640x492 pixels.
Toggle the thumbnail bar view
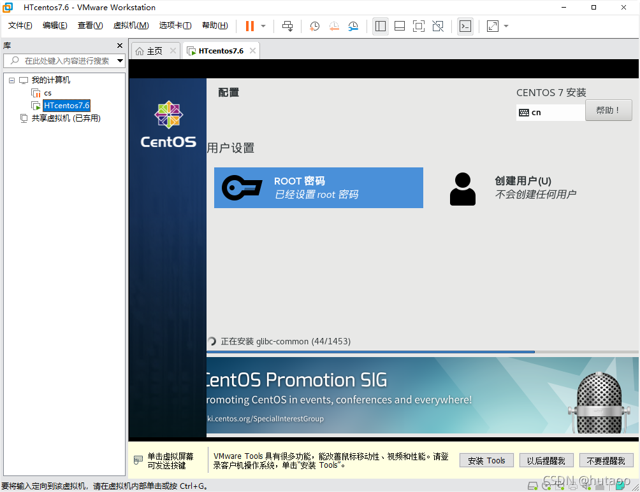tap(400, 26)
